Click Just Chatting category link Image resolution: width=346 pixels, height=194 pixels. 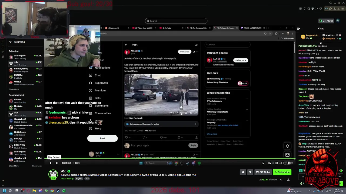(67, 179)
